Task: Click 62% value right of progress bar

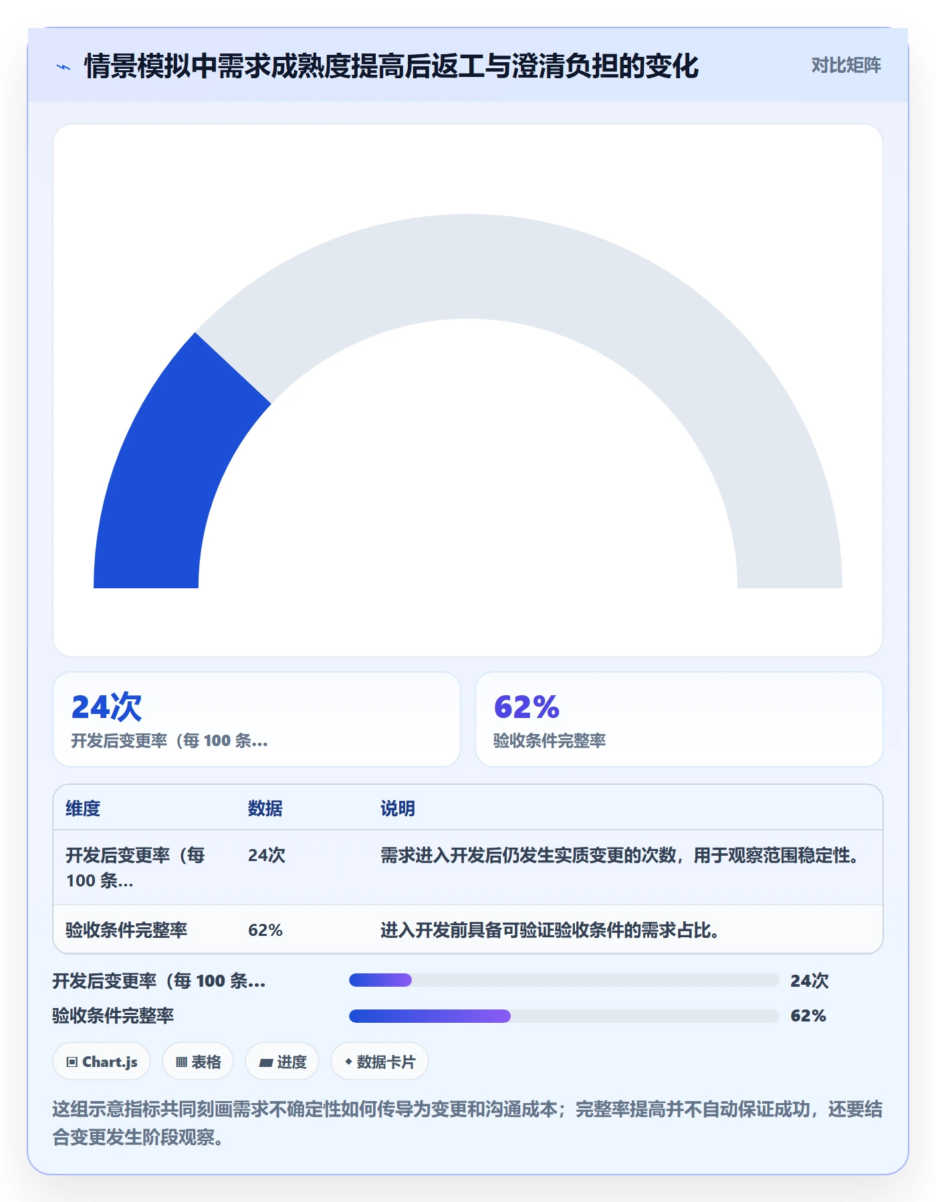Action: click(808, 1015)
